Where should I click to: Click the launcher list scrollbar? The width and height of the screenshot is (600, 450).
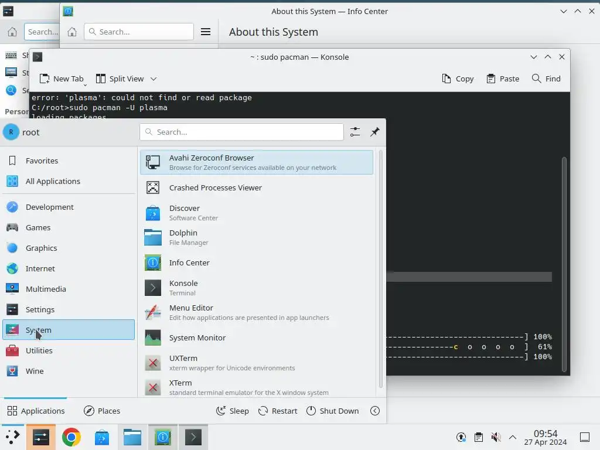tap(380, 268)
